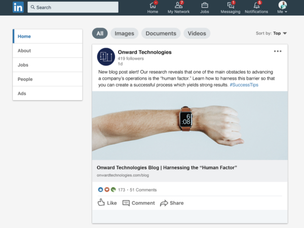Click the profile avatar picture
This screenshot has width=304, height=228.
(283, 5)
